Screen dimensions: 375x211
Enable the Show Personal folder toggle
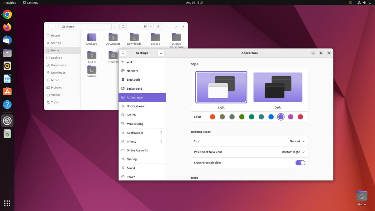[x=300, y=163]
